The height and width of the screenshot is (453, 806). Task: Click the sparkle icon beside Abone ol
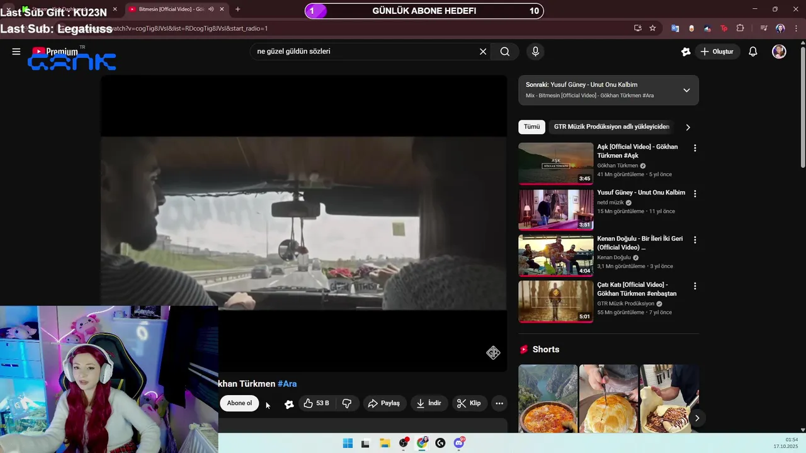click(x=289, y=404)
